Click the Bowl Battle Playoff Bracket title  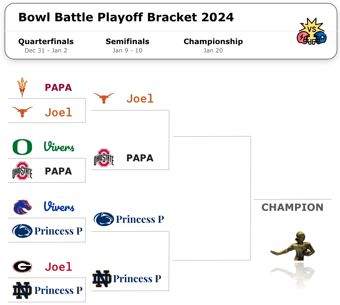[x=126, y=17]
